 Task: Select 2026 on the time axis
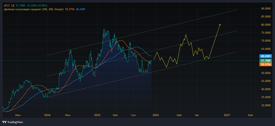155,115
